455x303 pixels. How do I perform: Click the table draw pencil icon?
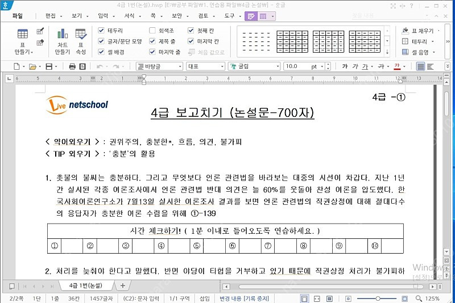40,31
